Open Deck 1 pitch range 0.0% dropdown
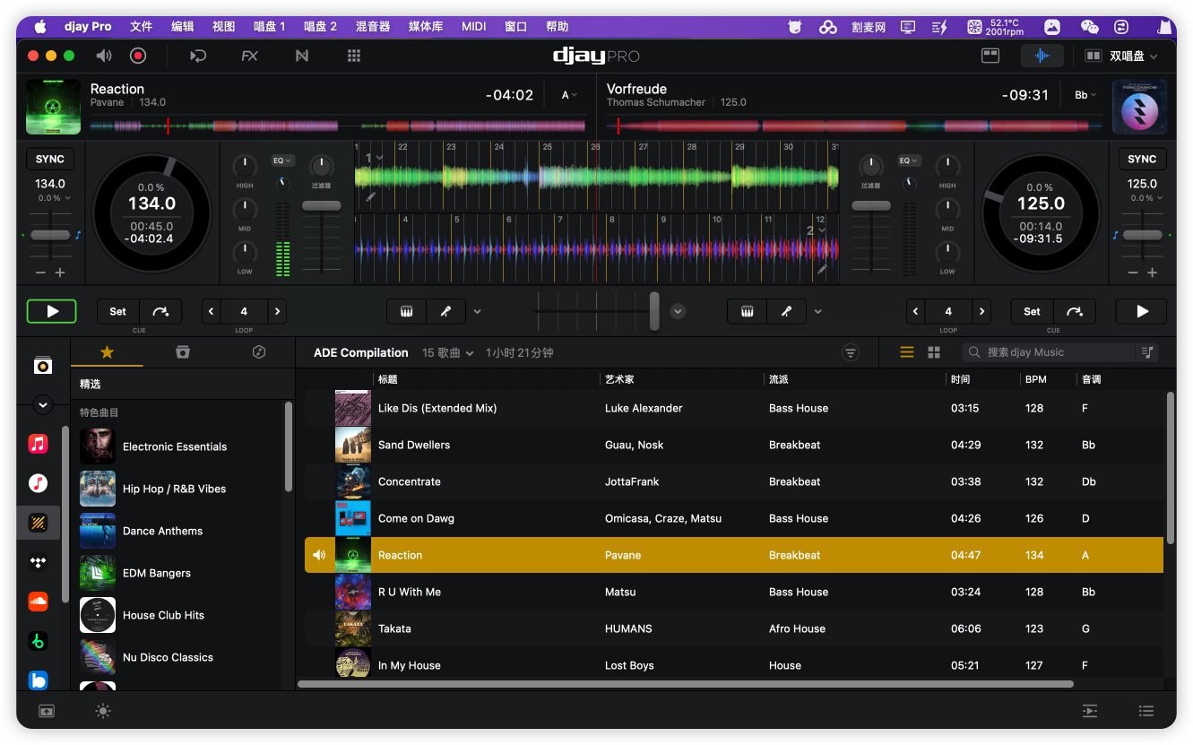Screen dimensions: 1193x745 click(54, 198)
